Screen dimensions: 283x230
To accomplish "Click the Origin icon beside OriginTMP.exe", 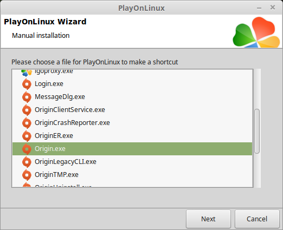I will 27,175.
